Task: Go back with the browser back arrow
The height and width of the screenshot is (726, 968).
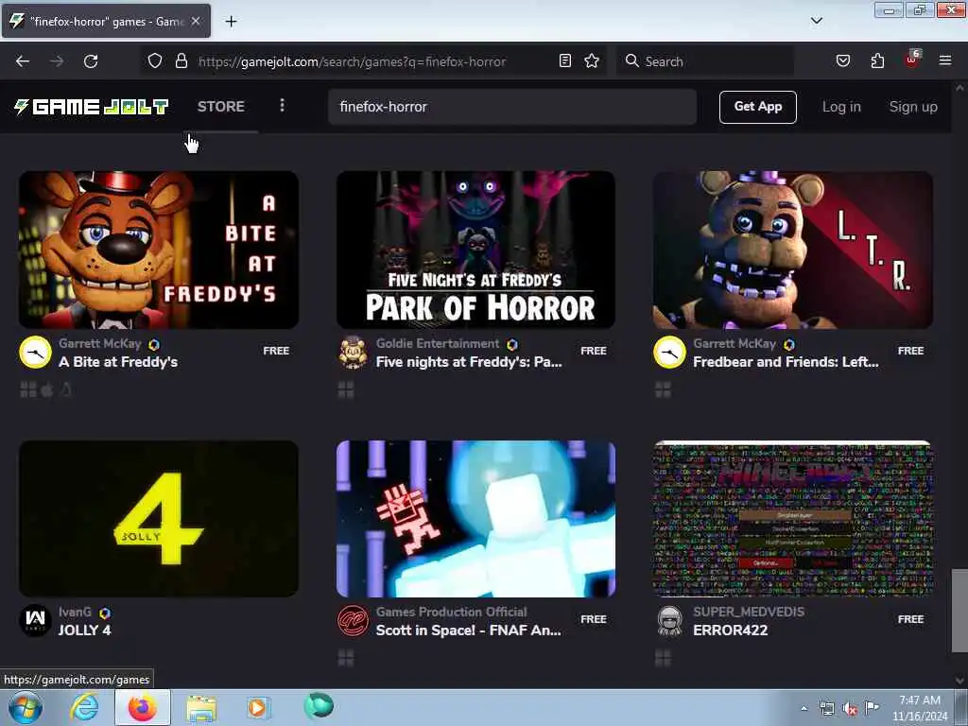Action: pos(23,61)
